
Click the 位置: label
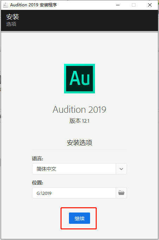tap(38, 183)
